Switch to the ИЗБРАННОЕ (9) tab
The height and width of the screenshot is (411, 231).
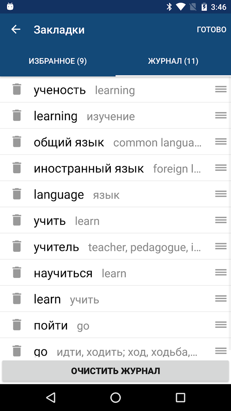tap(58, 61)
